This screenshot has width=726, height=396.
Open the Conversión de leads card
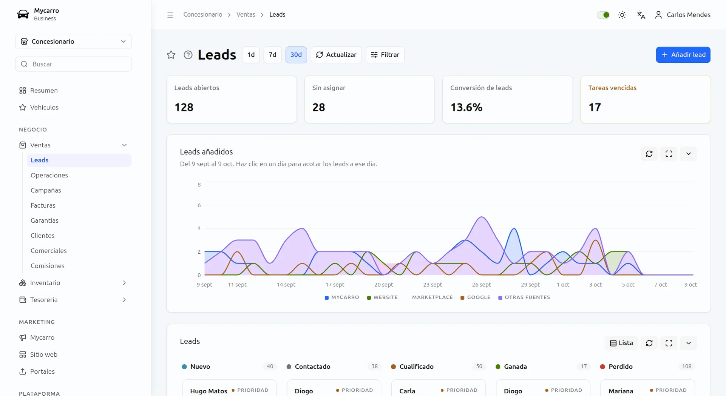click(507, 99)
